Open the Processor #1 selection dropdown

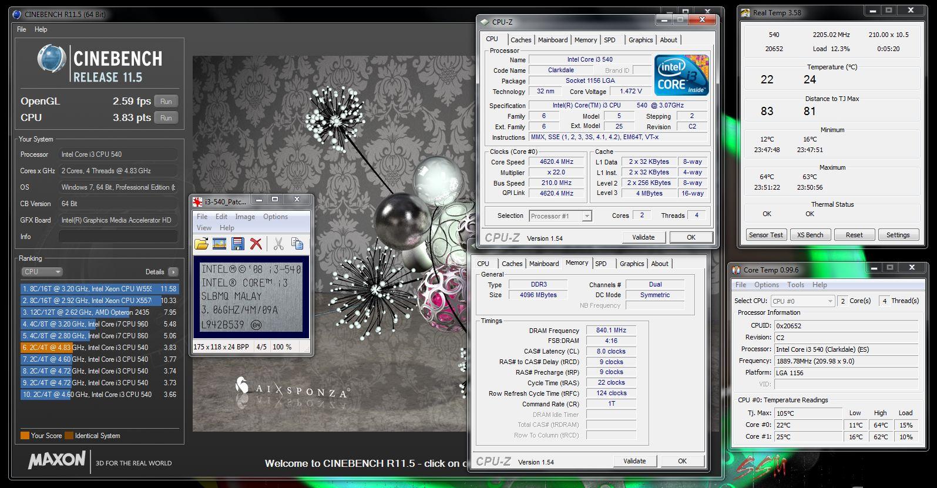pyautogui.click(x=560, y=216)
